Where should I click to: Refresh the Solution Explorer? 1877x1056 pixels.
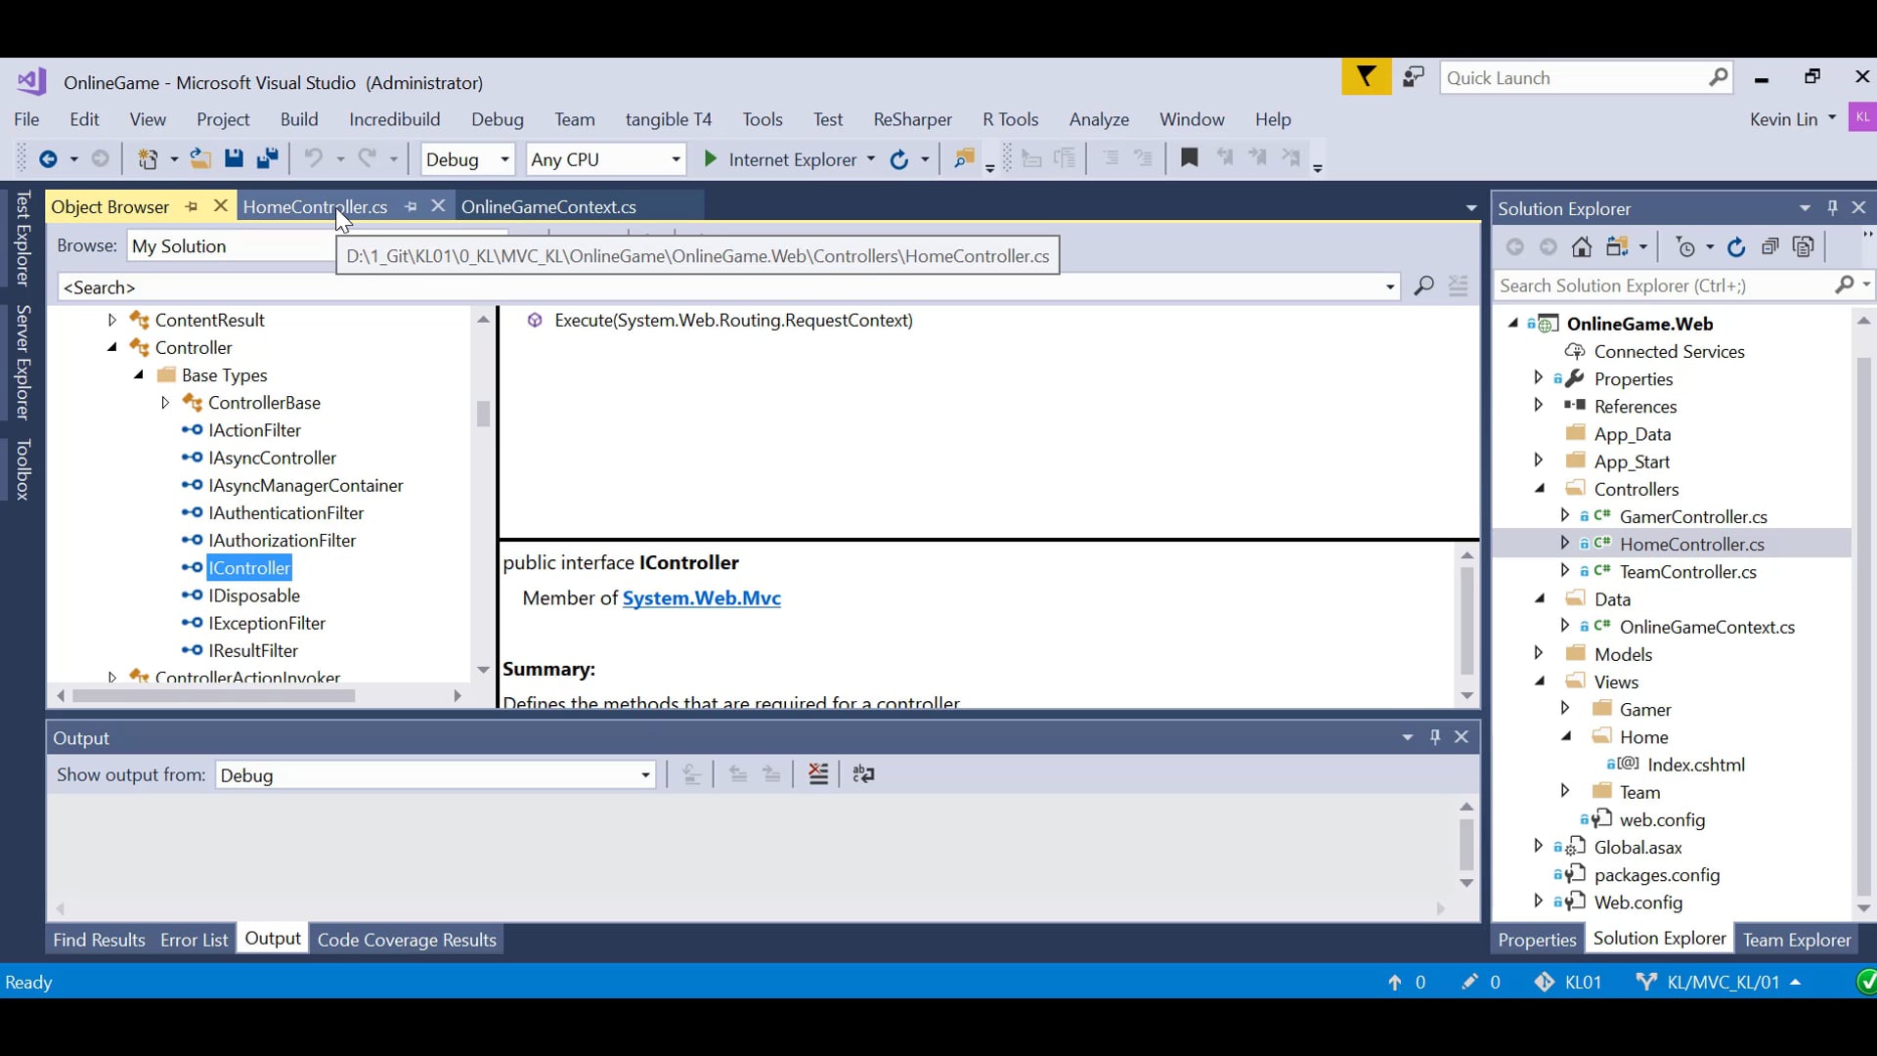point(1737,246)
